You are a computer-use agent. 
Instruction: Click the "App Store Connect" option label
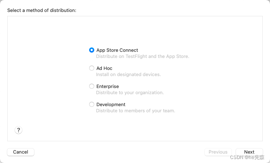tap(117, 50)
